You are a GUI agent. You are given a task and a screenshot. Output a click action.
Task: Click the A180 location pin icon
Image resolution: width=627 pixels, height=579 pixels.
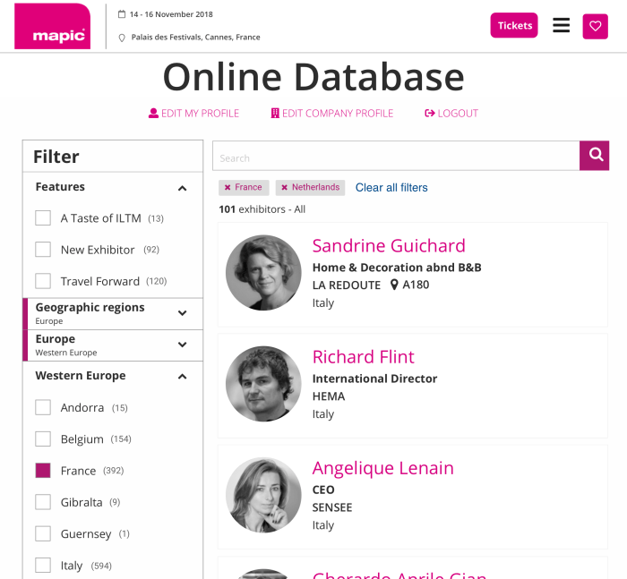pyautogui.click(x=394, y=285)
